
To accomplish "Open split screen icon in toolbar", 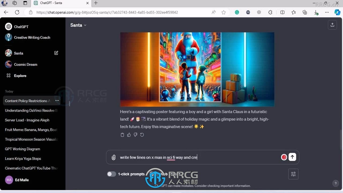I will point(282,12).
